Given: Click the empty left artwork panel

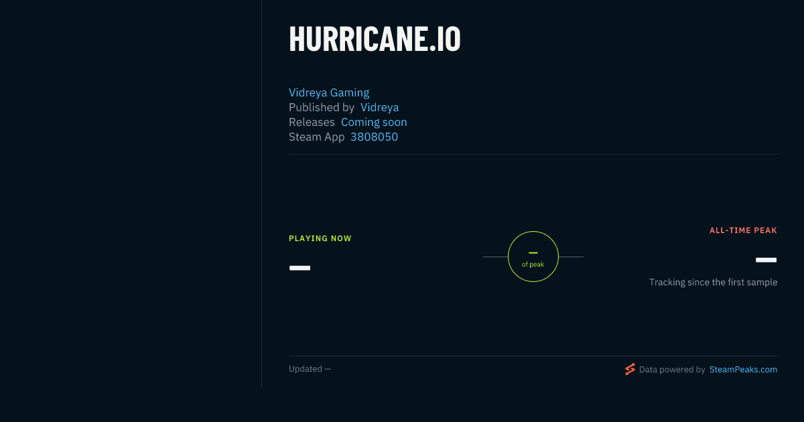Looking at the screenshot, I should click(x=131, y=194).
